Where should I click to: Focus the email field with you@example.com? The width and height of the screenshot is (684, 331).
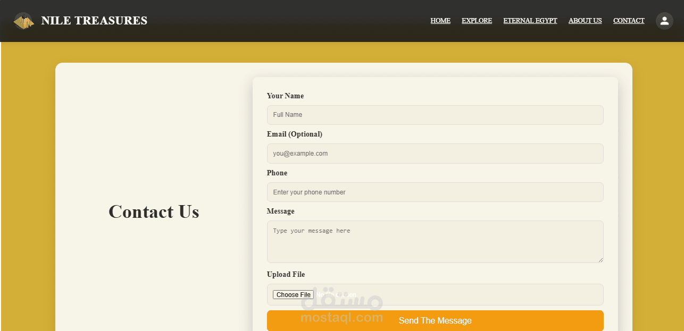(435, 154)
